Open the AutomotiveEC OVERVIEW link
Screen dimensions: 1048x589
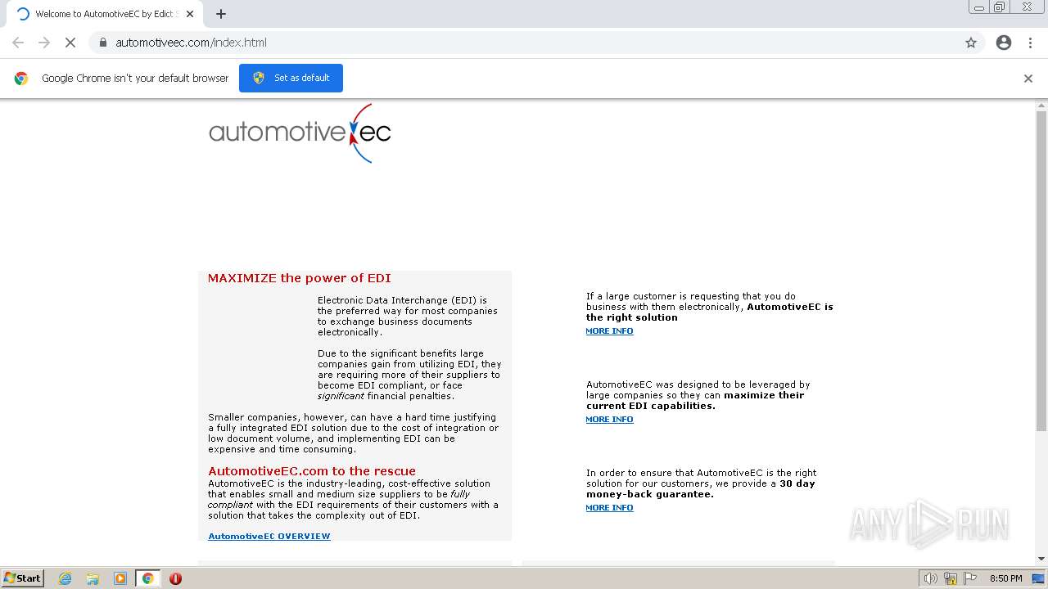pos(269,537)
